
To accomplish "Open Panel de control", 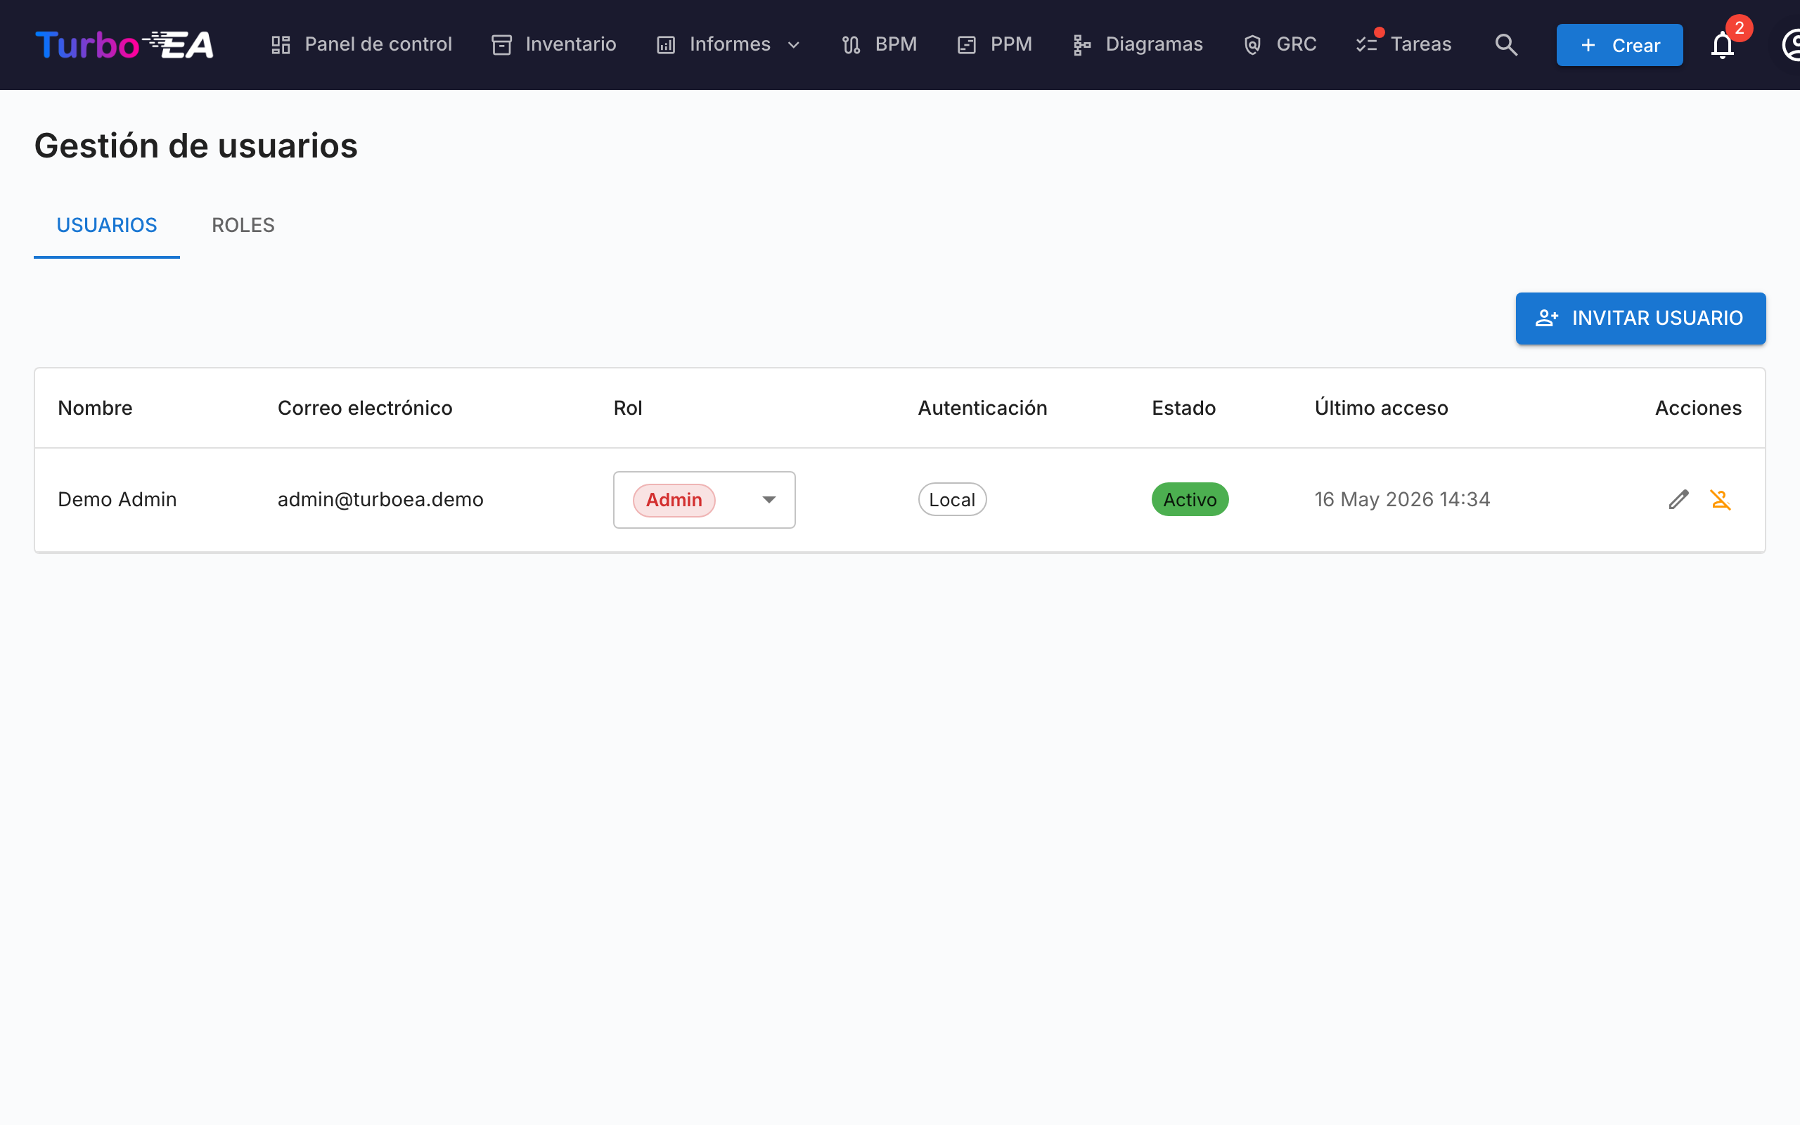I will [x=361, y=44].
